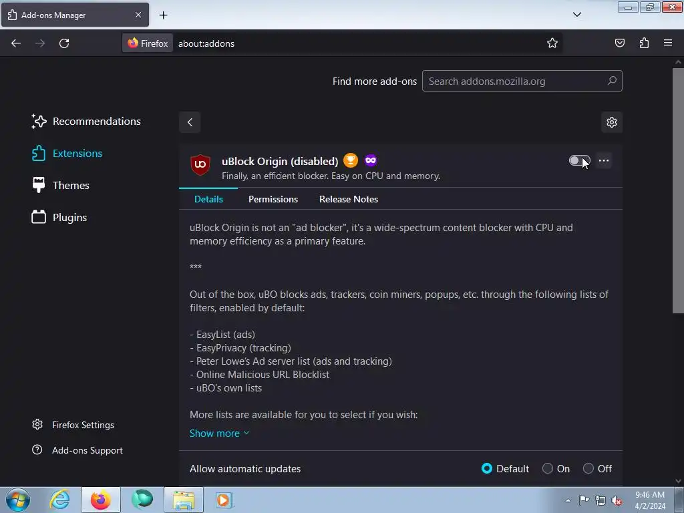Open the media player taskbar icon
Viewport: 684px width, 513px height.
click(224, 500)
